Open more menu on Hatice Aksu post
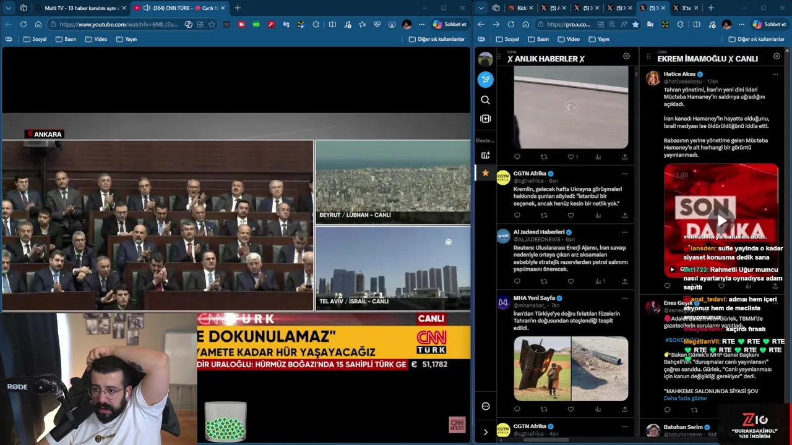 [x=775, y=74]
